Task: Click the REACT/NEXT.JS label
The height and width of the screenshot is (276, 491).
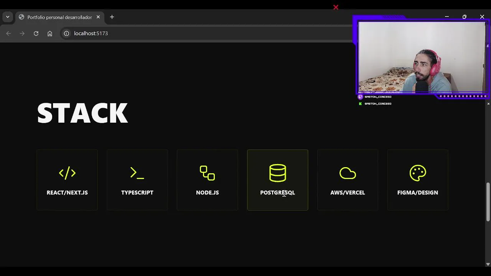Action: pyautogui.click(x=67, y=192)
